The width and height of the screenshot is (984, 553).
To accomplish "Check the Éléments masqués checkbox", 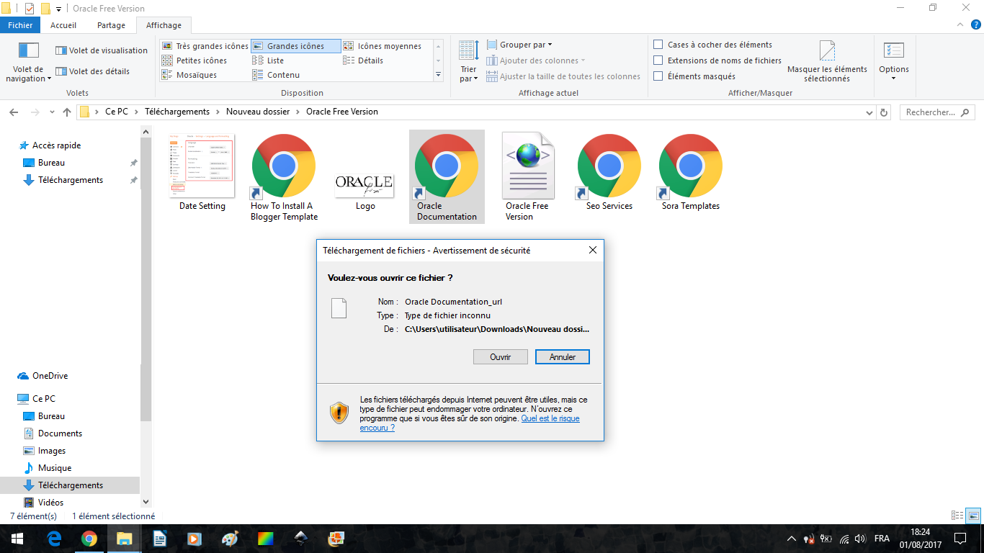I will tap(658, 76).
